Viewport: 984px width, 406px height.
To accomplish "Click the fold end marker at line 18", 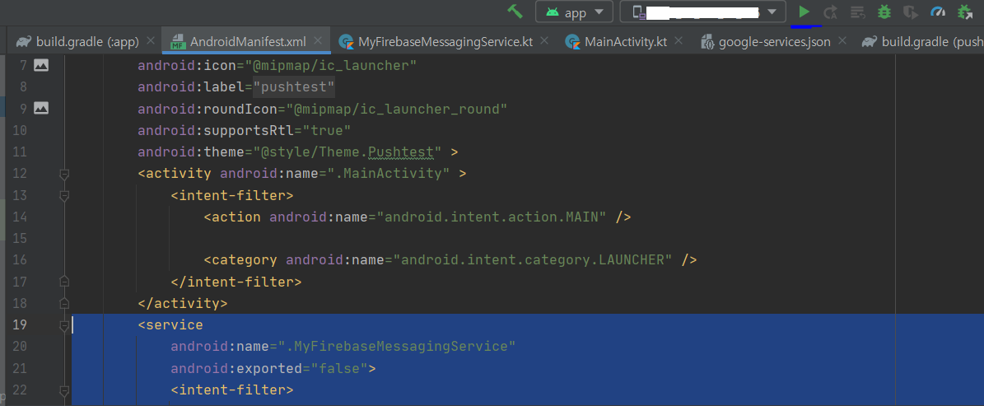I will coord(63,304).
